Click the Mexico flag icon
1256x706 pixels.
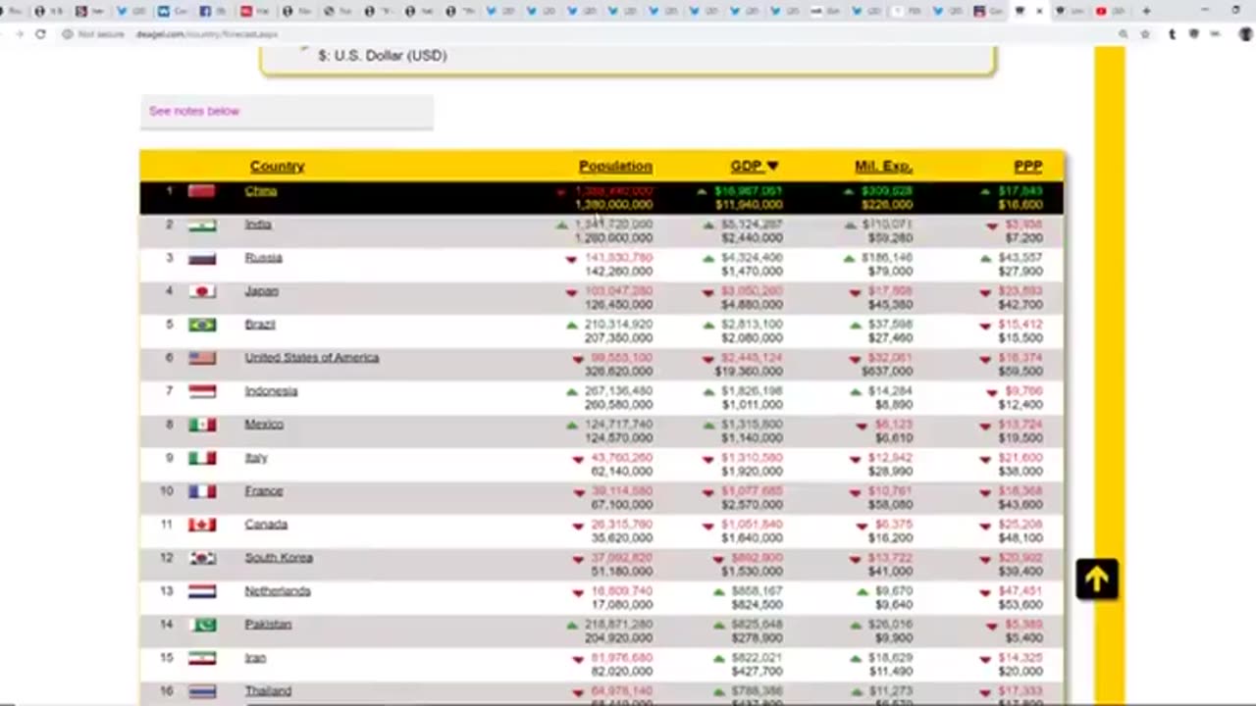coord(202,425)
